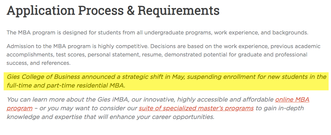331x135 pixels.
Task: Open the "online MBA program" link
Action: [x=292, y=100]
